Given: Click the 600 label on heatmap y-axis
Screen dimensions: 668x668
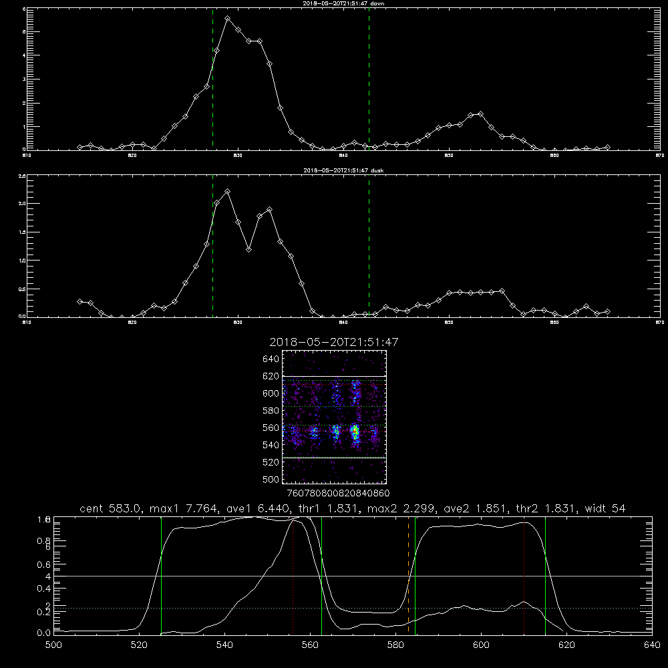Looking at the screenshot, I should (x=271, y=393).
